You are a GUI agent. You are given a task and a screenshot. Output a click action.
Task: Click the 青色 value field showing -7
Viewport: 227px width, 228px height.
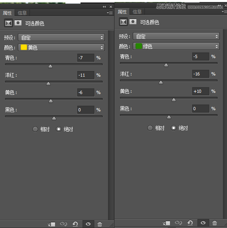86,58
